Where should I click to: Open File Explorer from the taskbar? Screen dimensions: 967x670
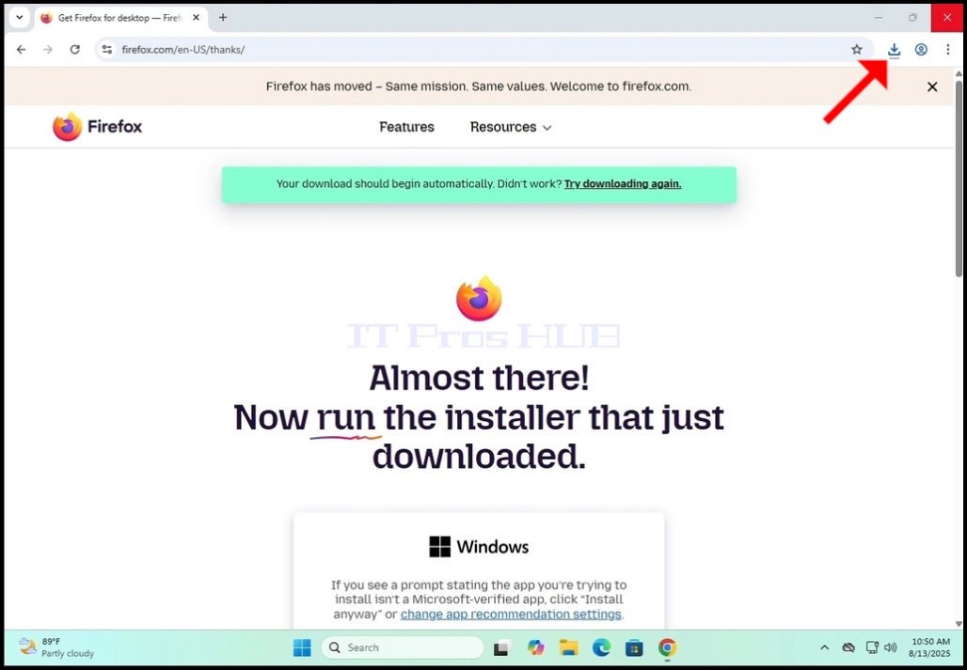(568, 647)
